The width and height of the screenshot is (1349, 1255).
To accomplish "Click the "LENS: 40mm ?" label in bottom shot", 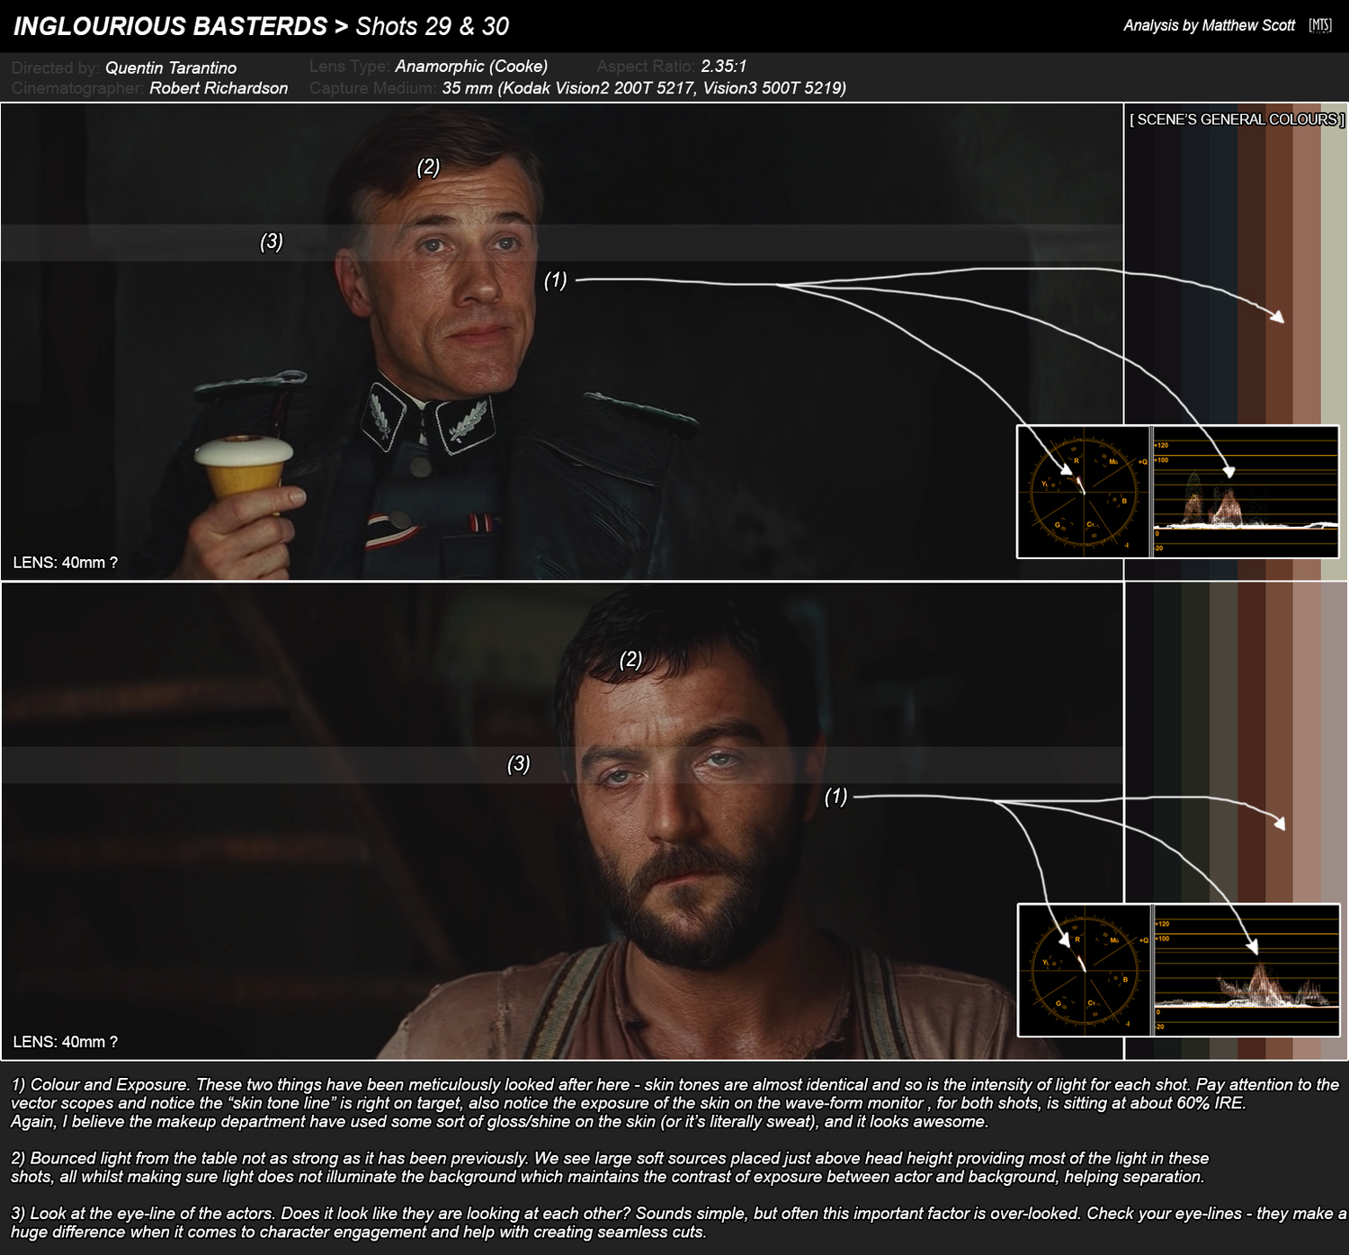I will tap(65, 1042).
